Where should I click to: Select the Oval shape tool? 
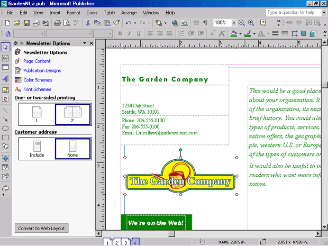tap(5, 129)
